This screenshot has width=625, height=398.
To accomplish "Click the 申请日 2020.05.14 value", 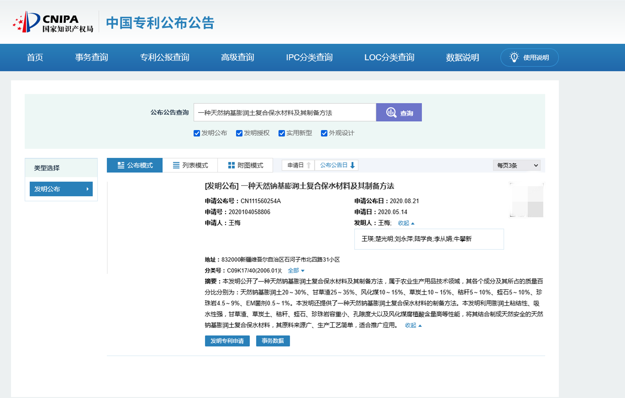I will [393, 212].
